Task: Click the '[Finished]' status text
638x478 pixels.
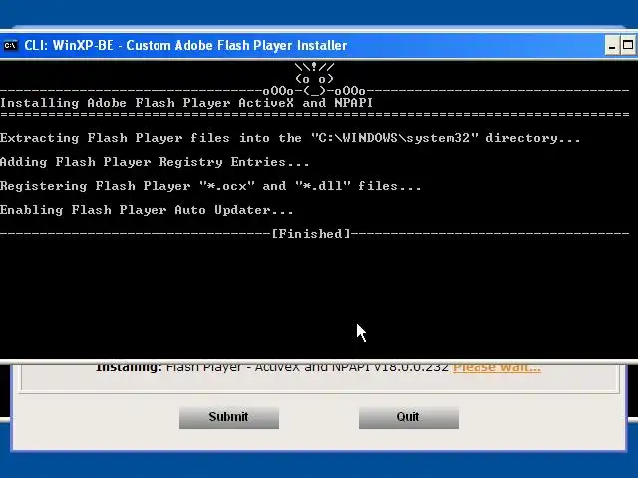Action: 311,234
